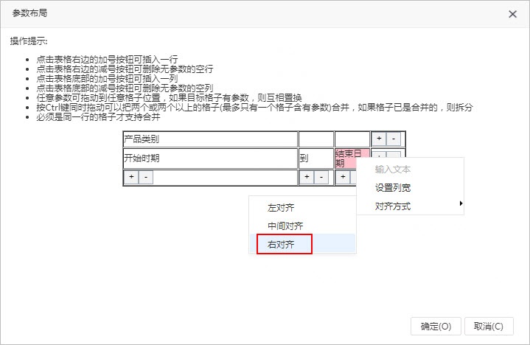Select the 开始时期 parameter cell
530x345 pixels.
(x=210, y=158)
